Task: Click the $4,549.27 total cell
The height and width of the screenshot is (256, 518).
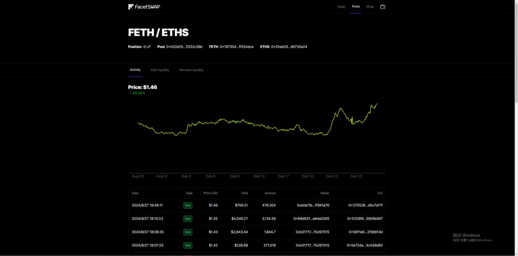Action: 240,219
